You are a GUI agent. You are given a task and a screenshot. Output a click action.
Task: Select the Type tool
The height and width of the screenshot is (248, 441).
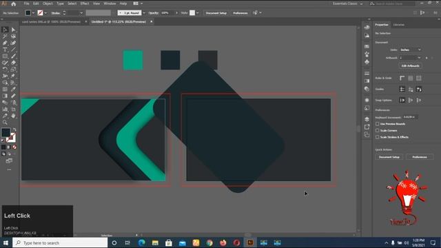(x=5, y=50)
